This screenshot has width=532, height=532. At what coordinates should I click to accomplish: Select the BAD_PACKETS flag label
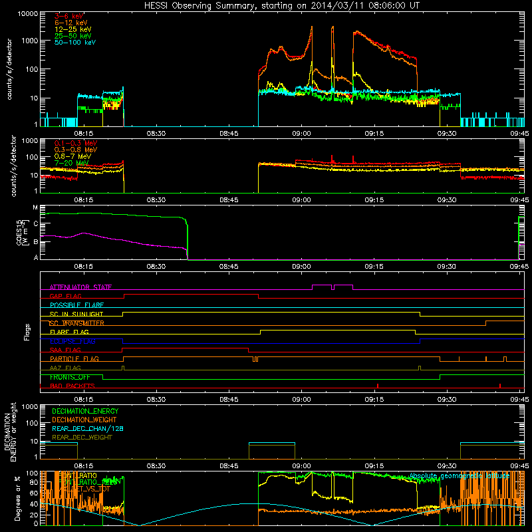tap(72, 386)
